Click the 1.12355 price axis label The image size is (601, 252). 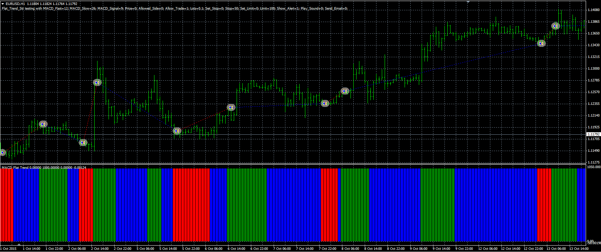tap(594, 104)
